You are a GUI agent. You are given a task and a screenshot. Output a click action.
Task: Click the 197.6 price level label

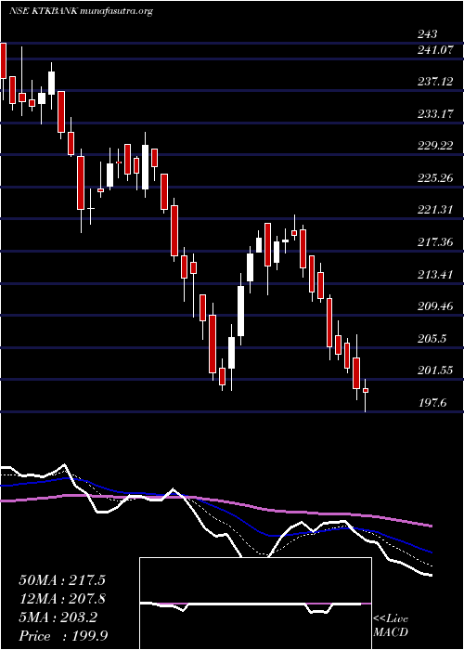click(432, 402)
